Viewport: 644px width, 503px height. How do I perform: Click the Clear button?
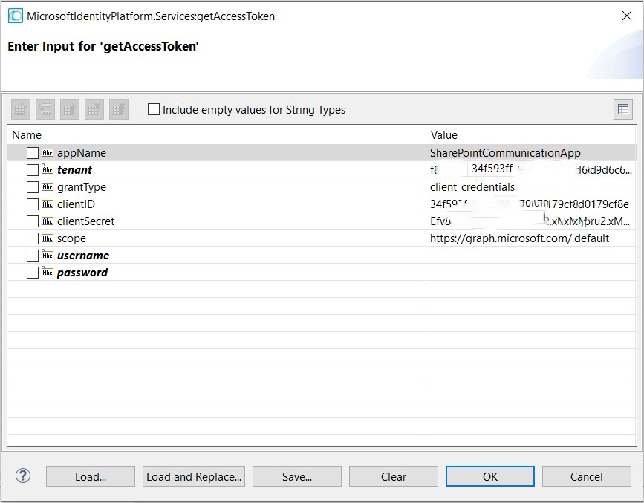[x=394, y=476]
